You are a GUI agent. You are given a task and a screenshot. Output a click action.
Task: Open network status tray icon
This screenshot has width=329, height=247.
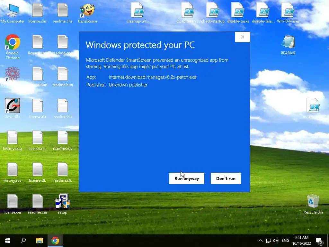point(268,241)
